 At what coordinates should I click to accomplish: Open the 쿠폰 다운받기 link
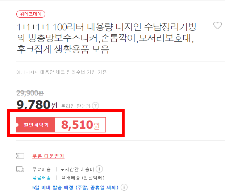point(48,156)
